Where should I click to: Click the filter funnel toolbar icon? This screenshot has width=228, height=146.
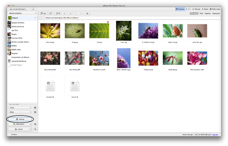pos(87,13)
